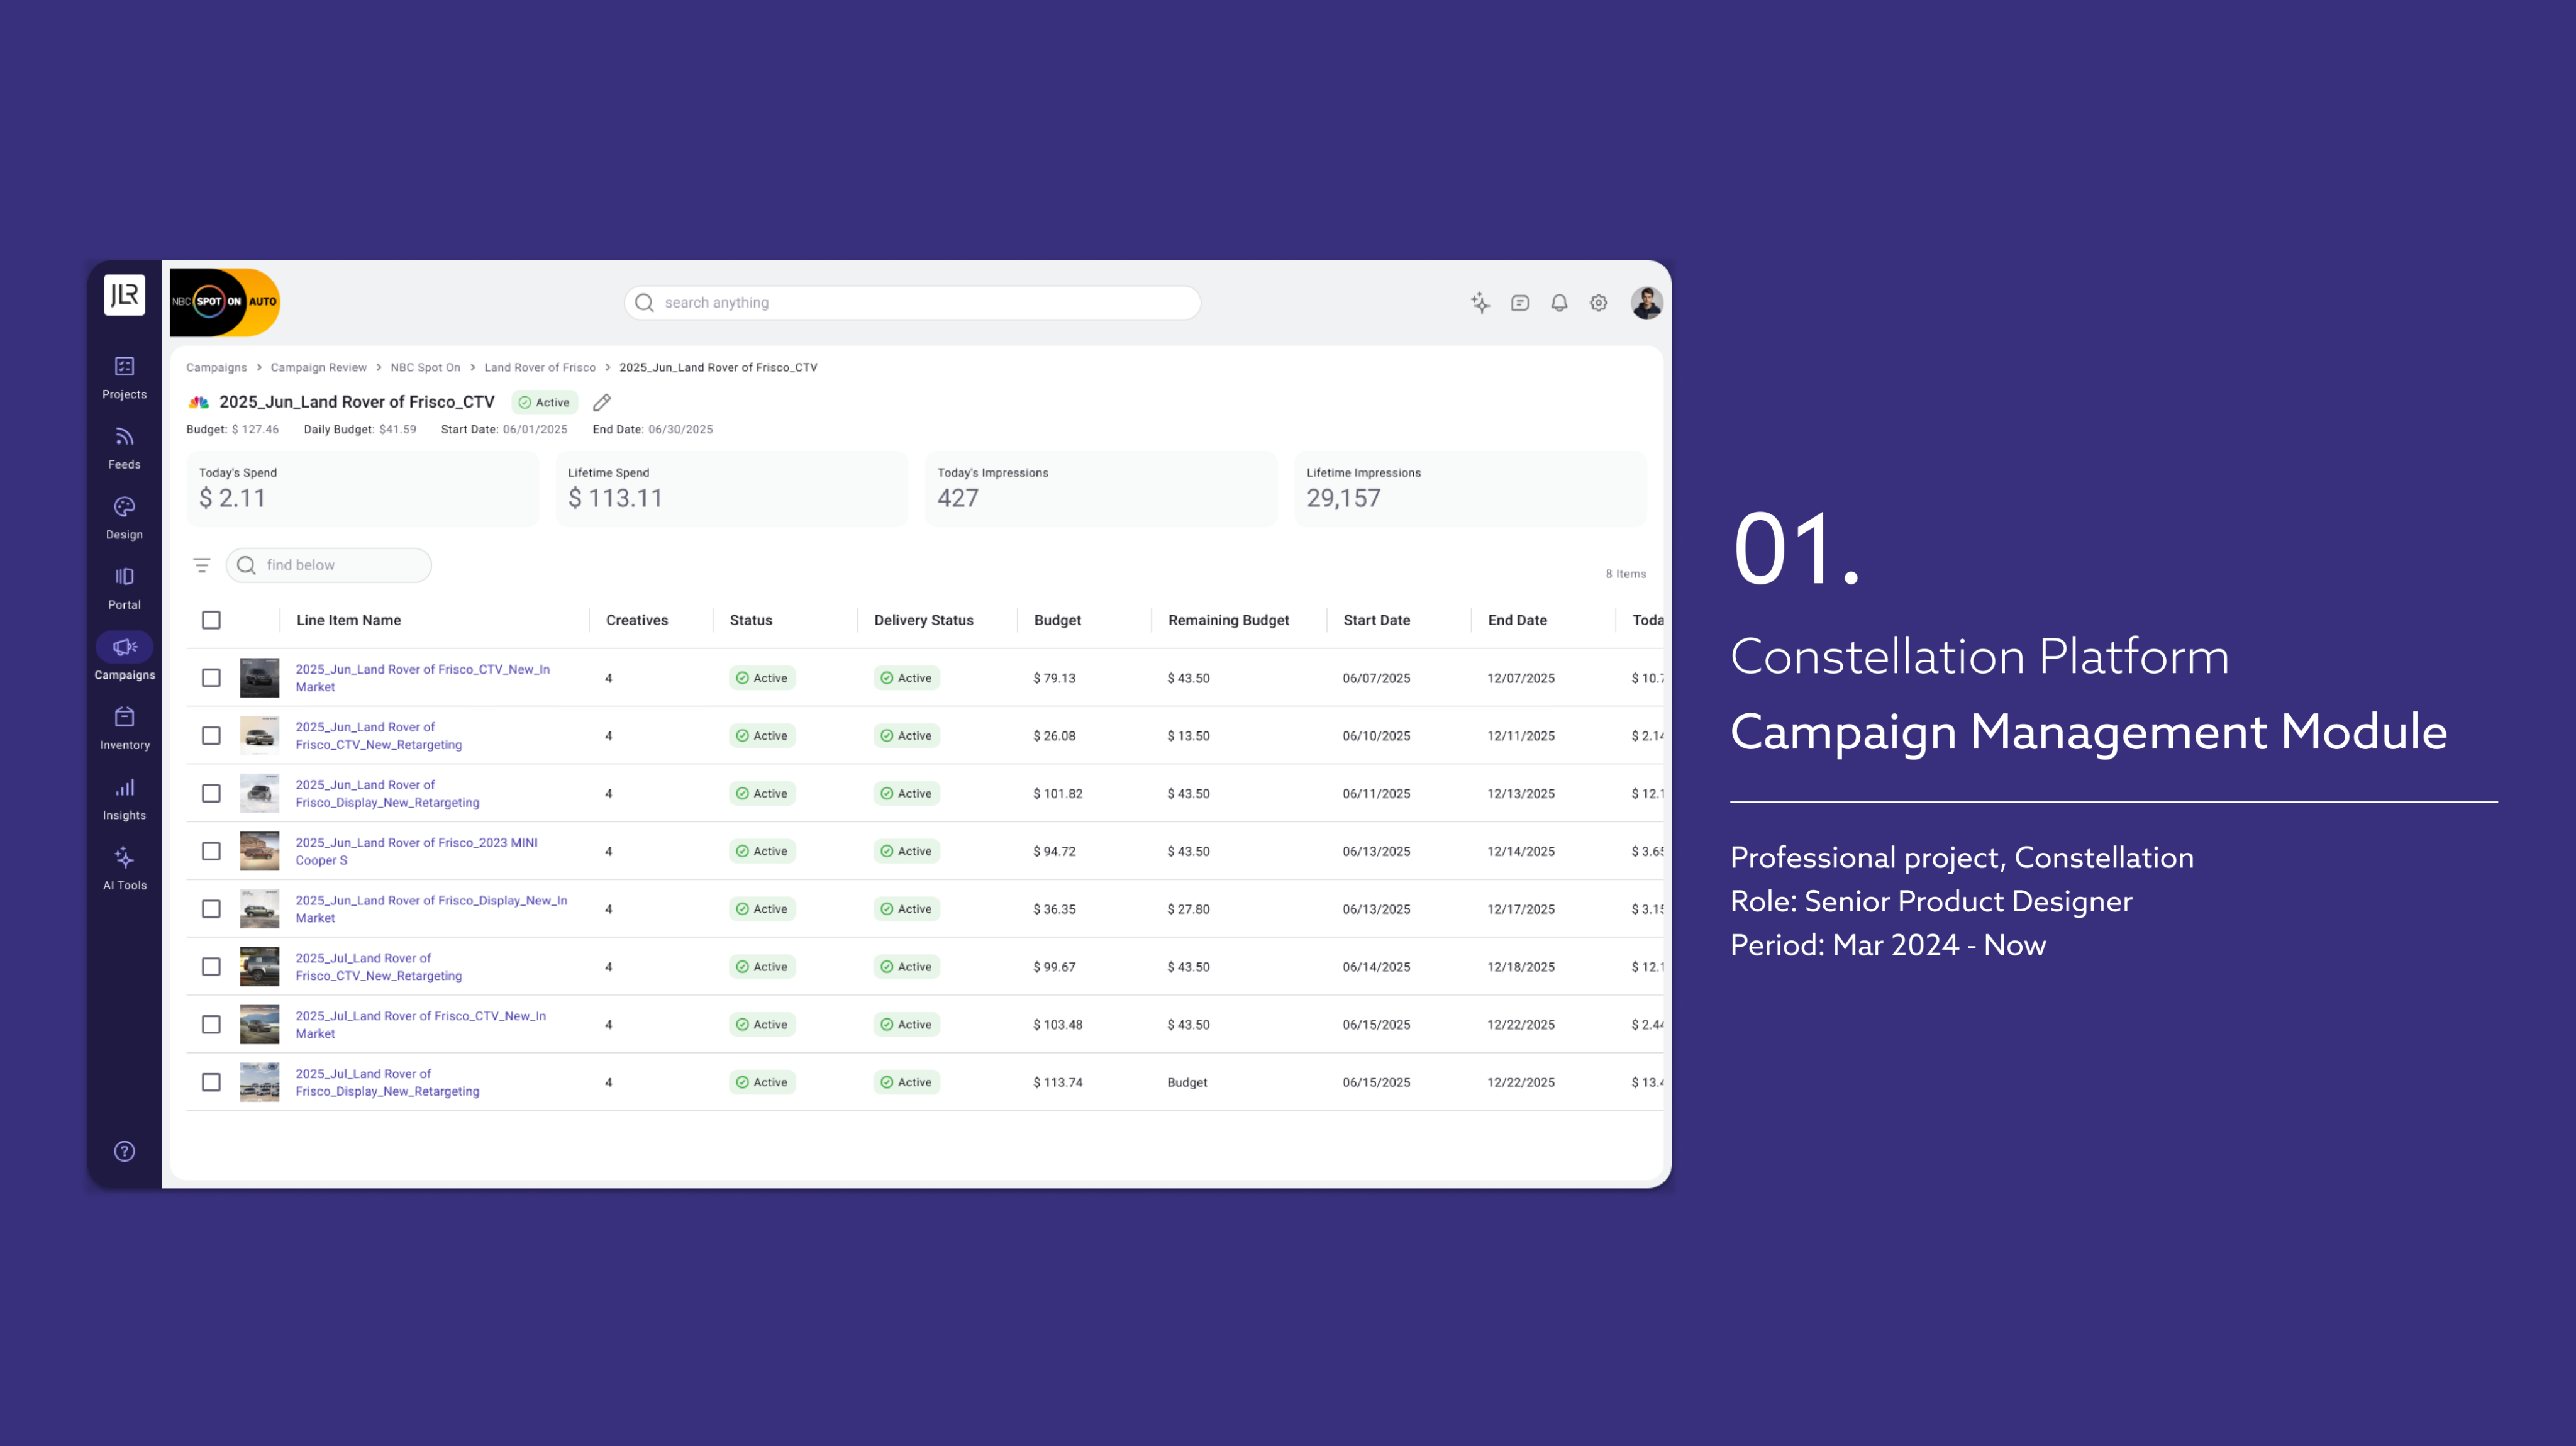Open notifications bell icon
Viewport: 2576px width, 1446px height.
coord(1558,302)
